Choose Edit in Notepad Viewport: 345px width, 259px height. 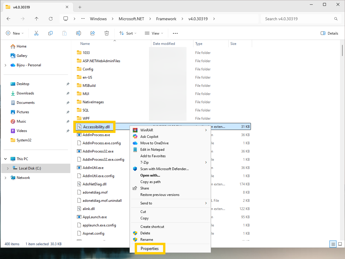(152, 150)
